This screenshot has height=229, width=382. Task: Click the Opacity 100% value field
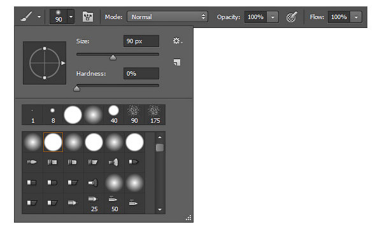(x=255, y=17)
